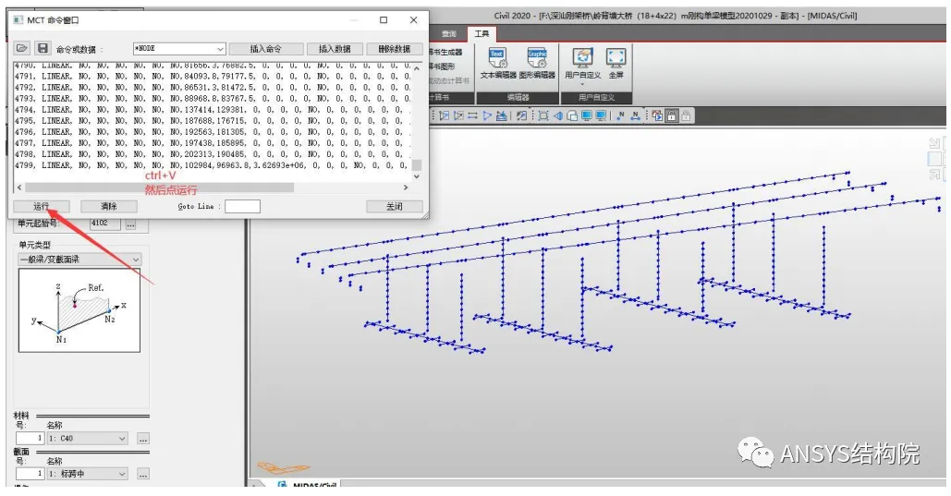Click ellipsis button next to material C40

[143, 438]
